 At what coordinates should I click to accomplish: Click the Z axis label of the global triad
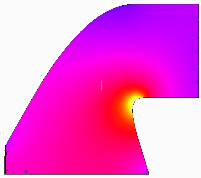(6, 172)
